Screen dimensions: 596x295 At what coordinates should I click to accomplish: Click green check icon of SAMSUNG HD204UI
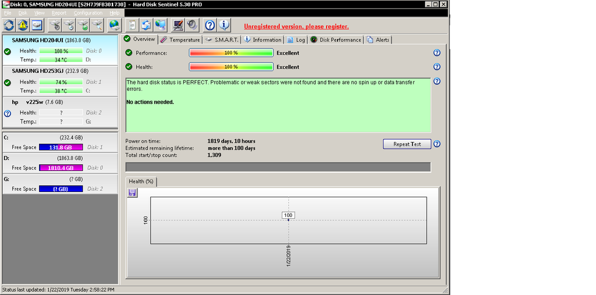[x=7, y=52]
